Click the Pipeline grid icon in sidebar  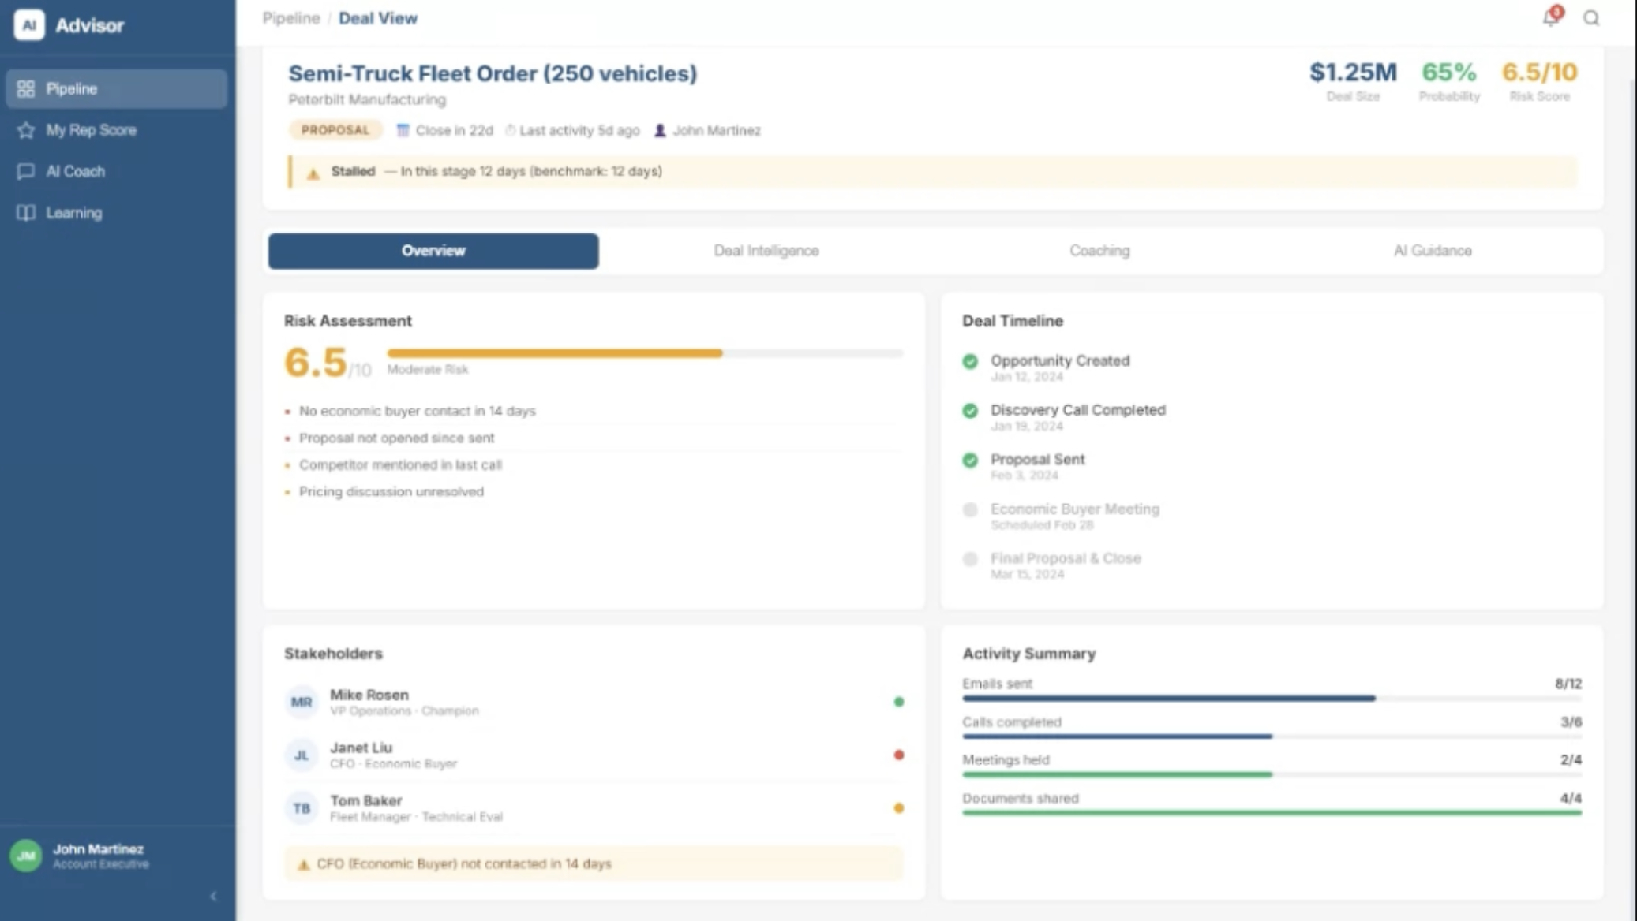coord(26,89)
